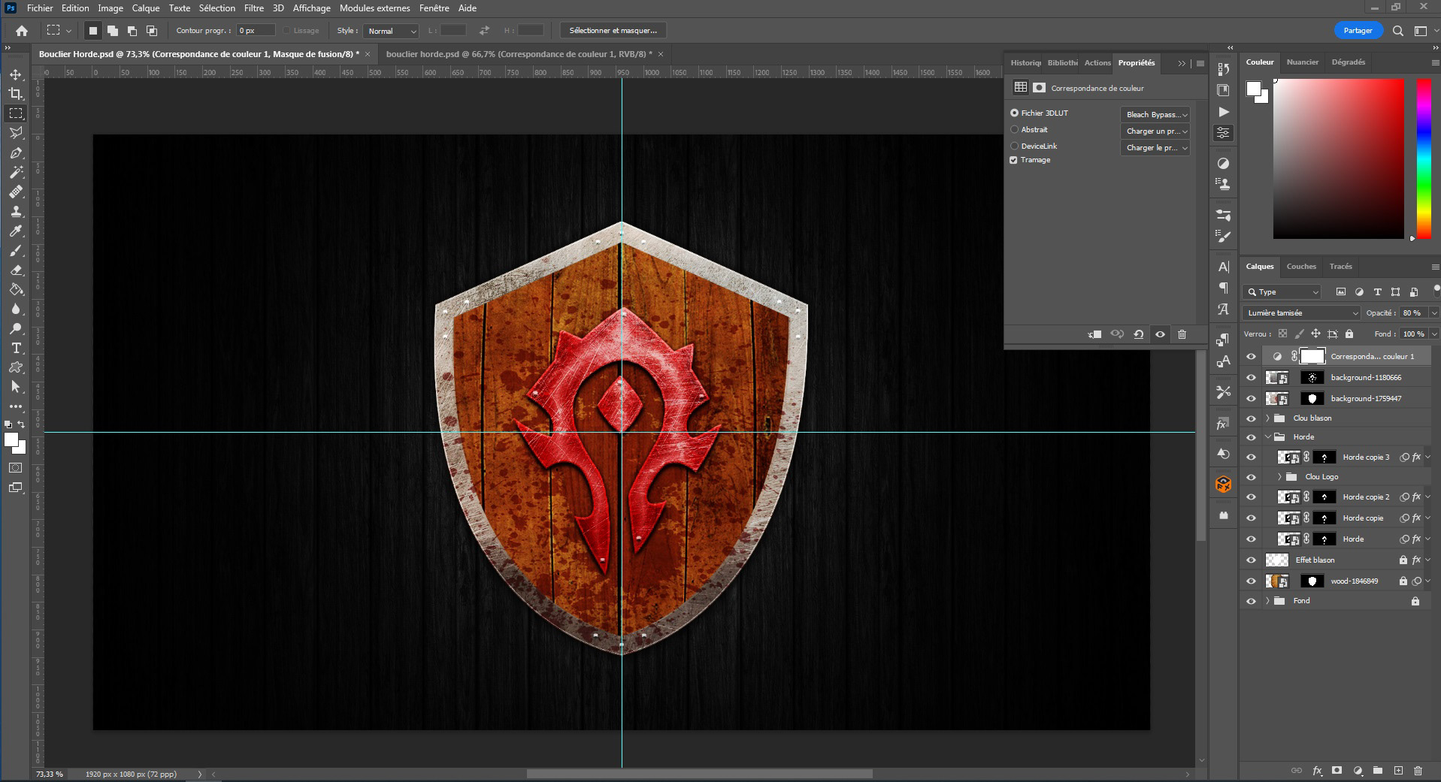
Task: Open the Calque menu
Action: [x=146, y=8]
